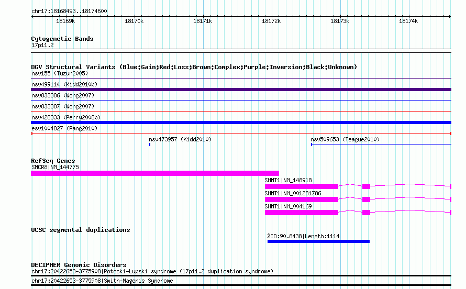Image resolution: width=466 pixels, height=289 pixels.
Task: Click the magenta SMCR8 gene bar
Action: click(x=155, y=173)
